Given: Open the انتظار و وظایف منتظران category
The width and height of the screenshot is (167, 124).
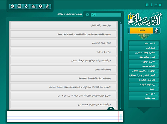Looking at the screenshot, I should 144,53.
